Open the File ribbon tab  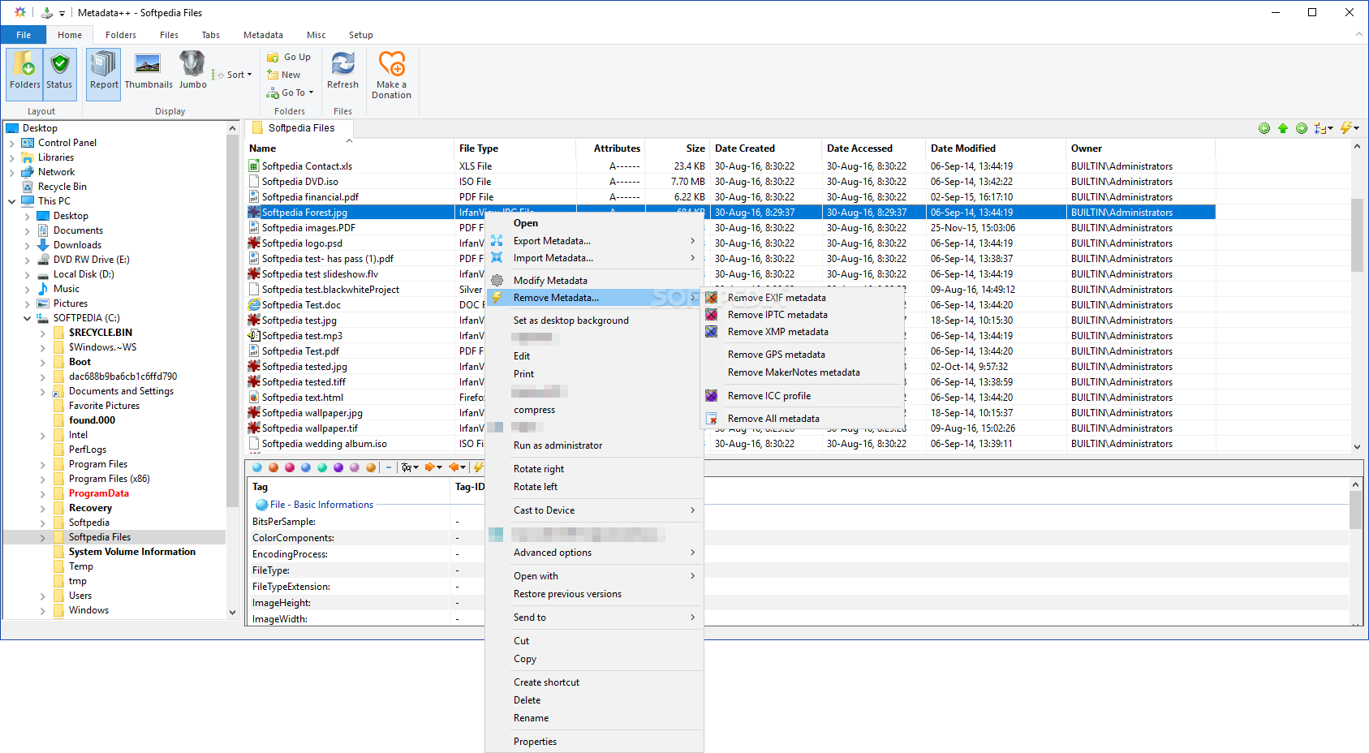24,35
